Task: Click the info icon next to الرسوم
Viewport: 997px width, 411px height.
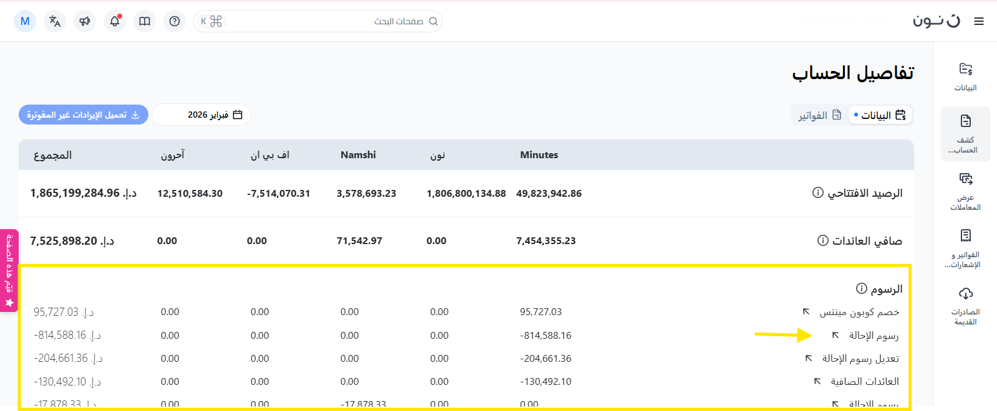Action: [x=862, y=288]
